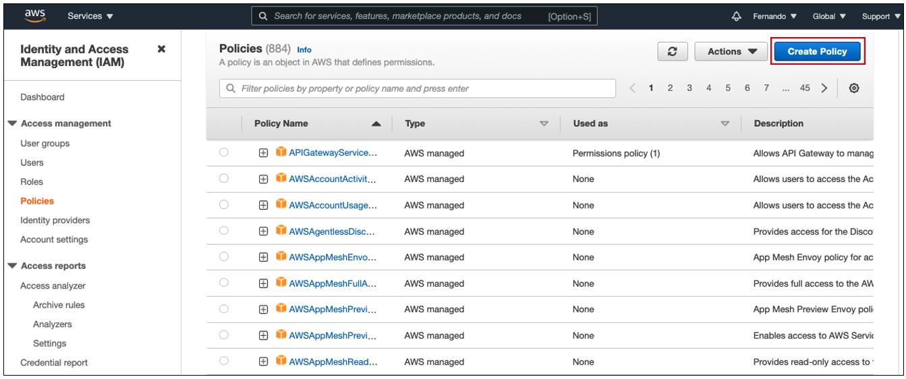The image size is (906, 379).
Task: Select the AWSAccountUsage policy radio button
Action: click(224, 204)
